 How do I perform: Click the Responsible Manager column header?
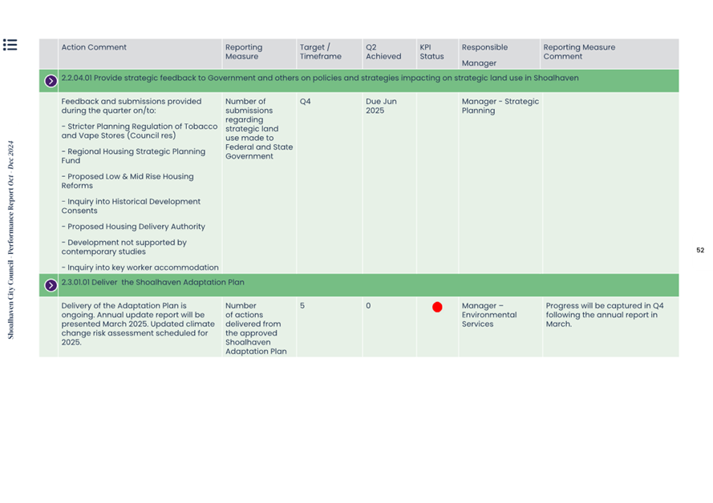coord(484,54)
